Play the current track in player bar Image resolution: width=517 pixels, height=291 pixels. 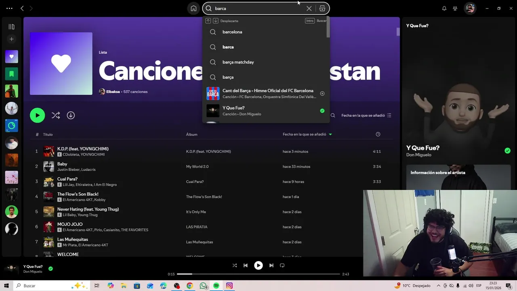[258, 266]
